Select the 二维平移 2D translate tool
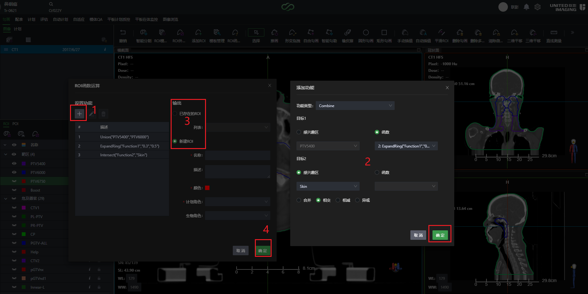The height and width of the screenshot is (294, 588). (x=514, y=36)
